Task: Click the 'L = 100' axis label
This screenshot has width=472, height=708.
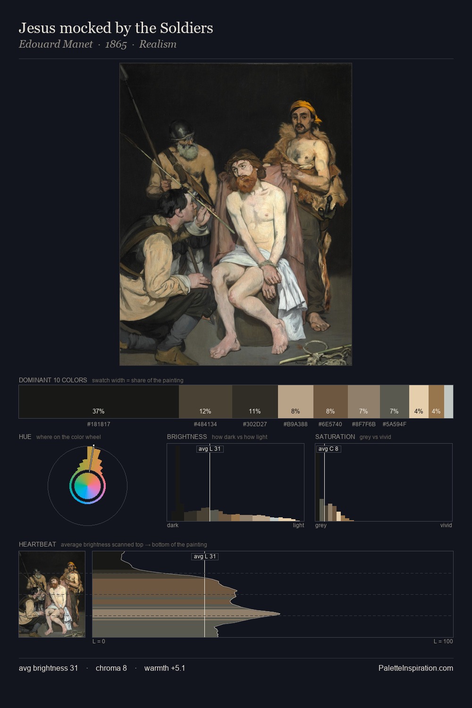Action: [443, 641]
